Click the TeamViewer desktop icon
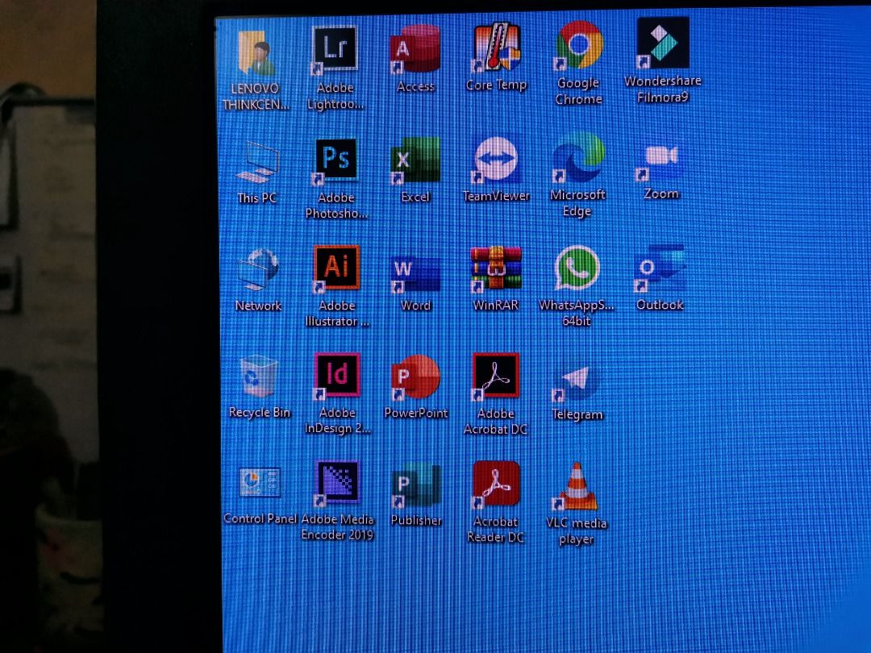 (x=497, y=160)
